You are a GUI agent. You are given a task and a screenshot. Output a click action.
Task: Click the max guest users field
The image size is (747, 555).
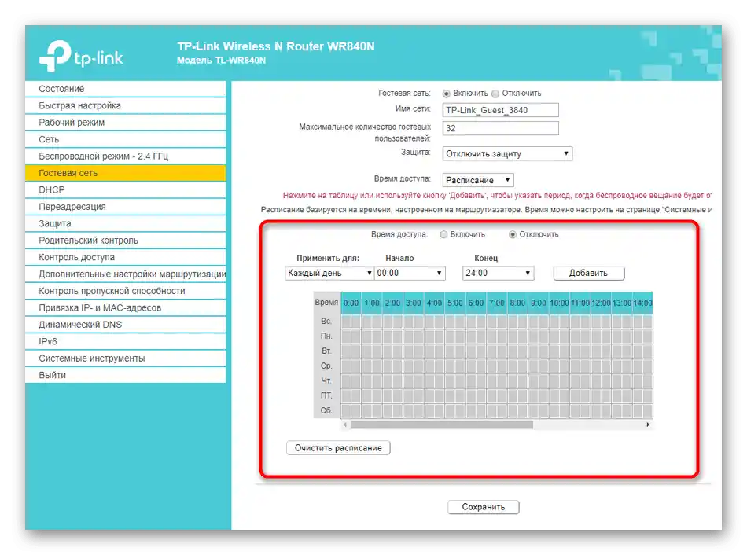(x=500, y=128)
